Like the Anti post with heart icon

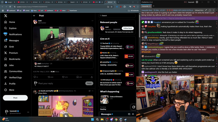(63, 77)
